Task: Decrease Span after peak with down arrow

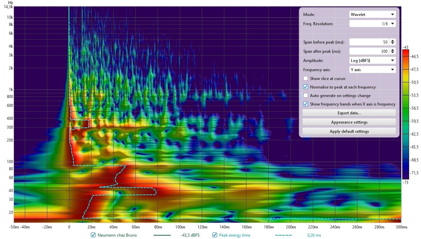Action: 393,53
